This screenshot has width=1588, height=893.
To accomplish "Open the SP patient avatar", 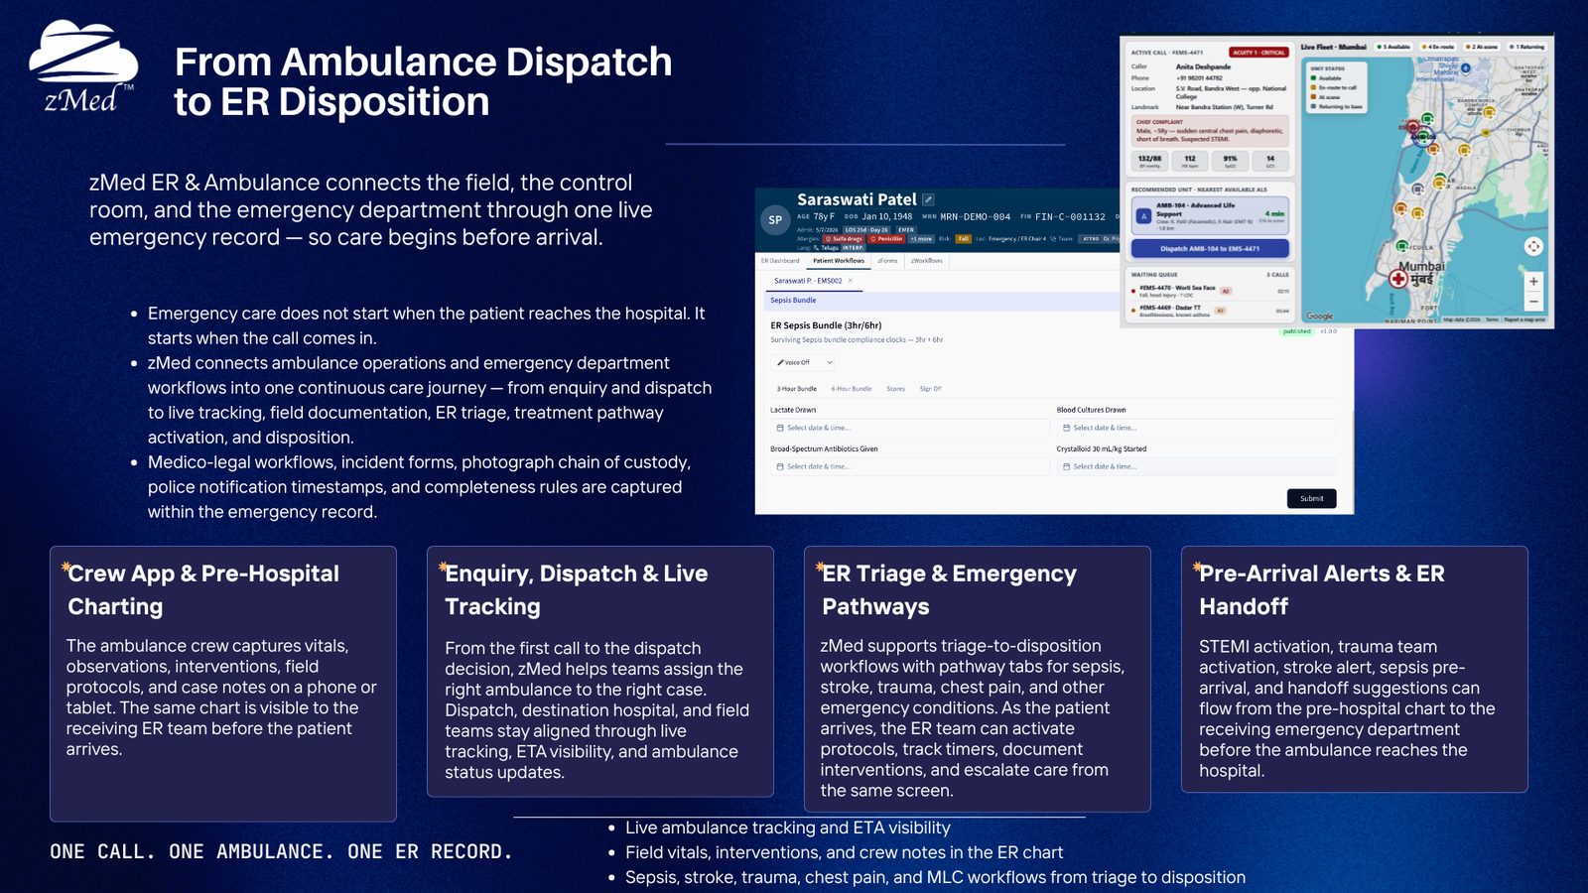I will coord(775,219).
